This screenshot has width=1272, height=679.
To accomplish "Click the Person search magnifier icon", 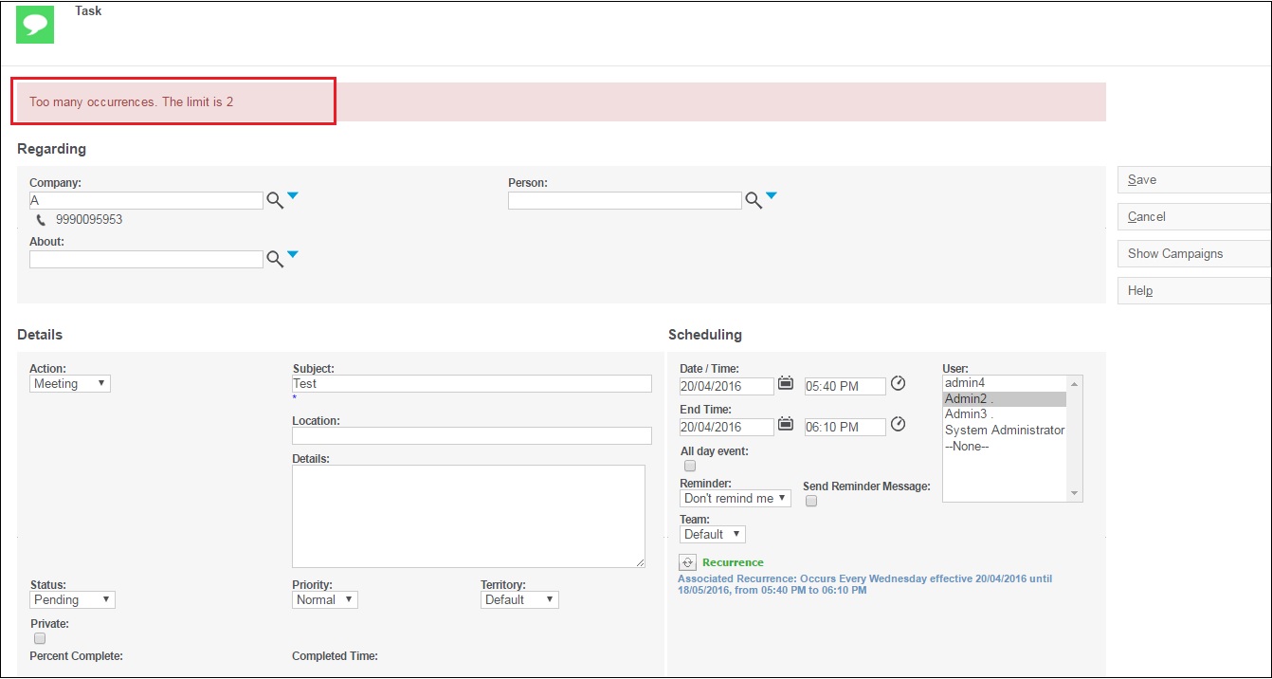I will point(754,201).
